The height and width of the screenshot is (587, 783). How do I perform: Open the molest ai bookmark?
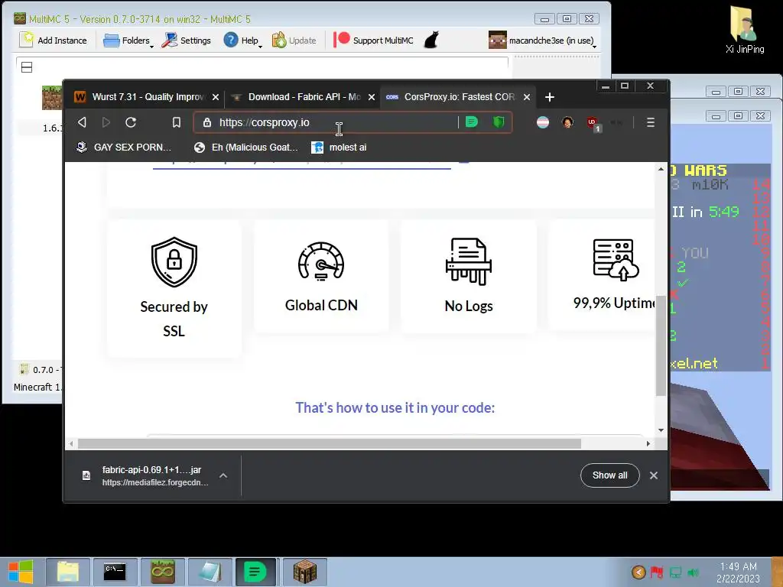pyautogui.click(x=339, y=148)
